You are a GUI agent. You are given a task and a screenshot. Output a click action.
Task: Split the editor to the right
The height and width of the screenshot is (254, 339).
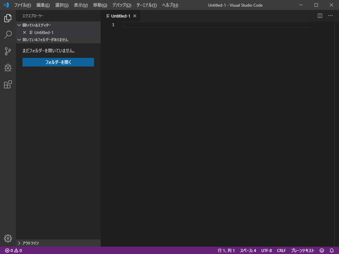(x=320, y=16)
